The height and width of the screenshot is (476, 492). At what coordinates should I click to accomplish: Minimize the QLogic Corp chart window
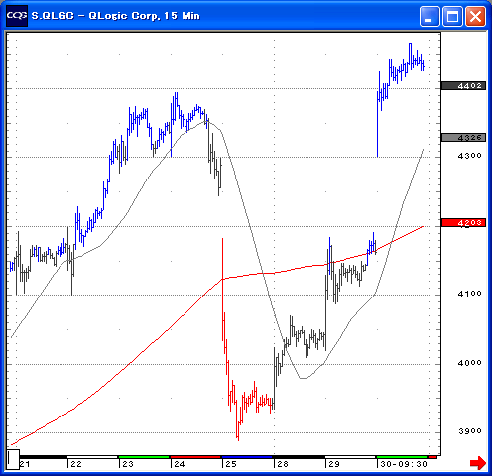click(x=430, y=16)
